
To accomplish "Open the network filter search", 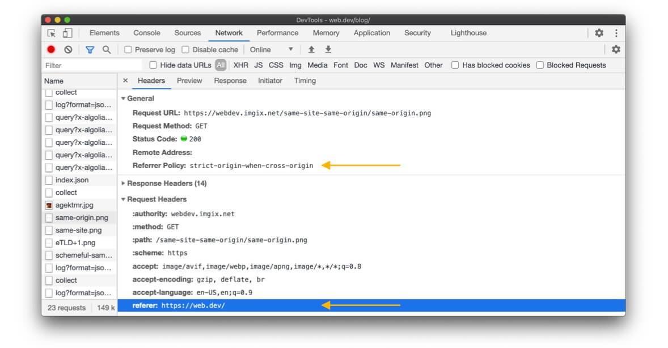I will coord(106,50).
